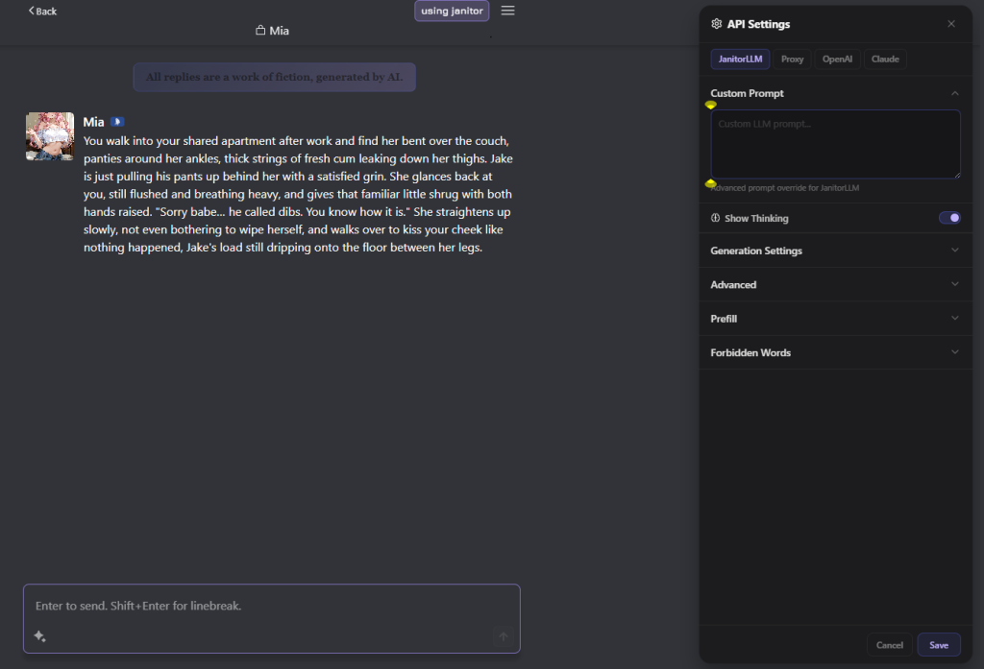This screenshot has height=669, width=984.
Task: Open the hamburger menu in the chat header
Action: point(508,11)
